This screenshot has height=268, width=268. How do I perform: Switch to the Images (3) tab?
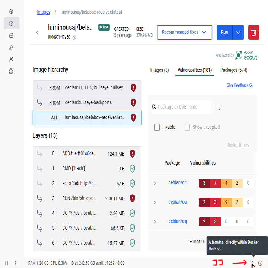click(x=159, y=70)
